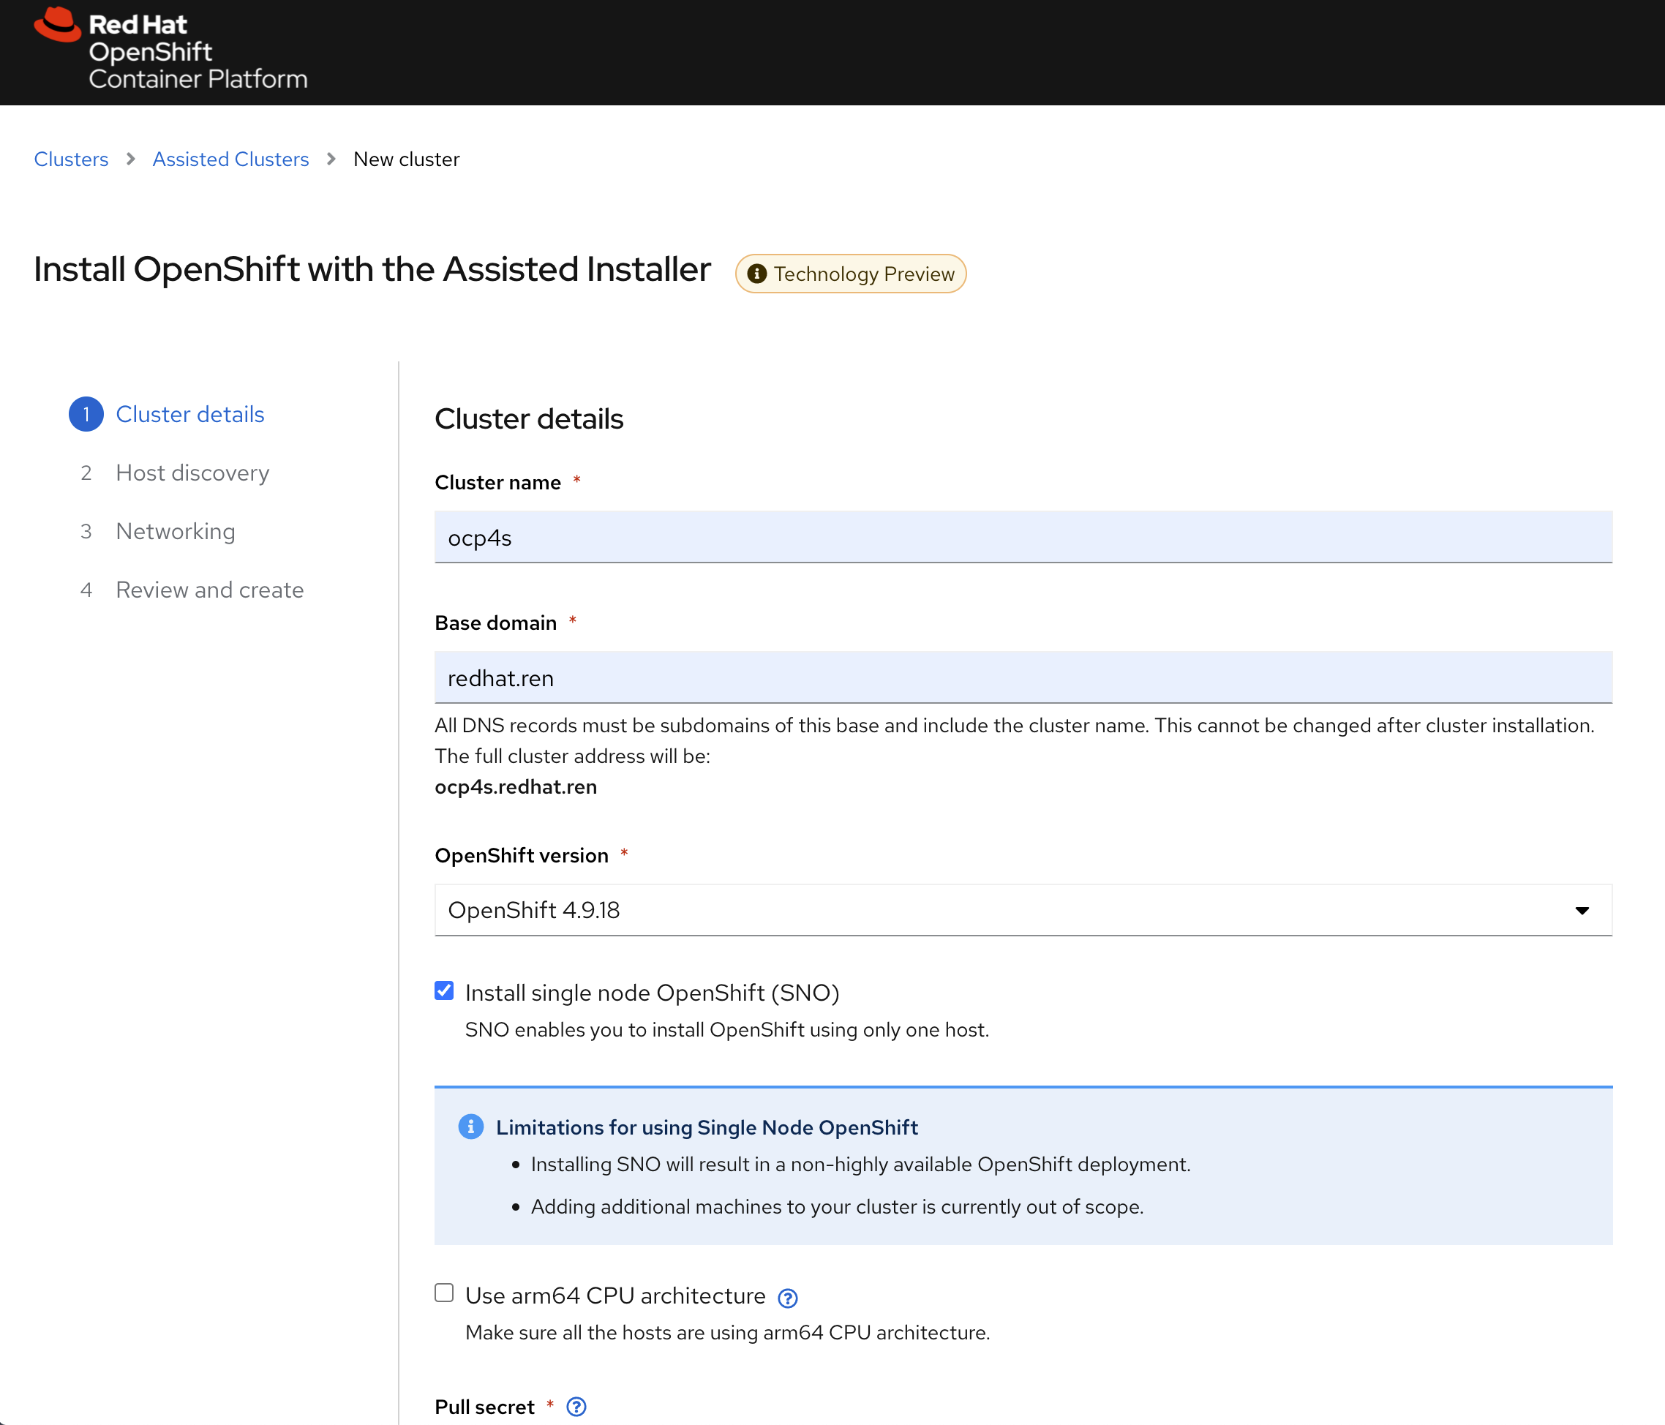Click the Red Hat fedora logo
This screenshot has height=1425, width=1665.
[x=57, y=24]
